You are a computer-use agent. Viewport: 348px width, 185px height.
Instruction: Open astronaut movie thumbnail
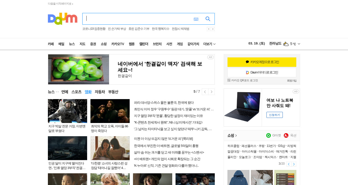pos(68,111)
